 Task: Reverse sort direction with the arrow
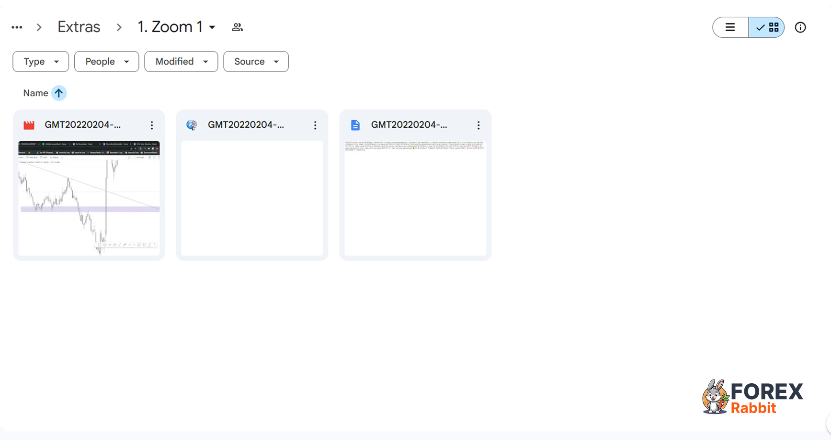[x=59, y=93]
